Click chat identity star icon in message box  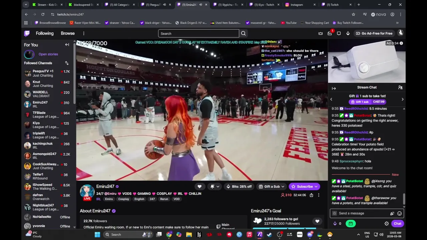point(335,213)
